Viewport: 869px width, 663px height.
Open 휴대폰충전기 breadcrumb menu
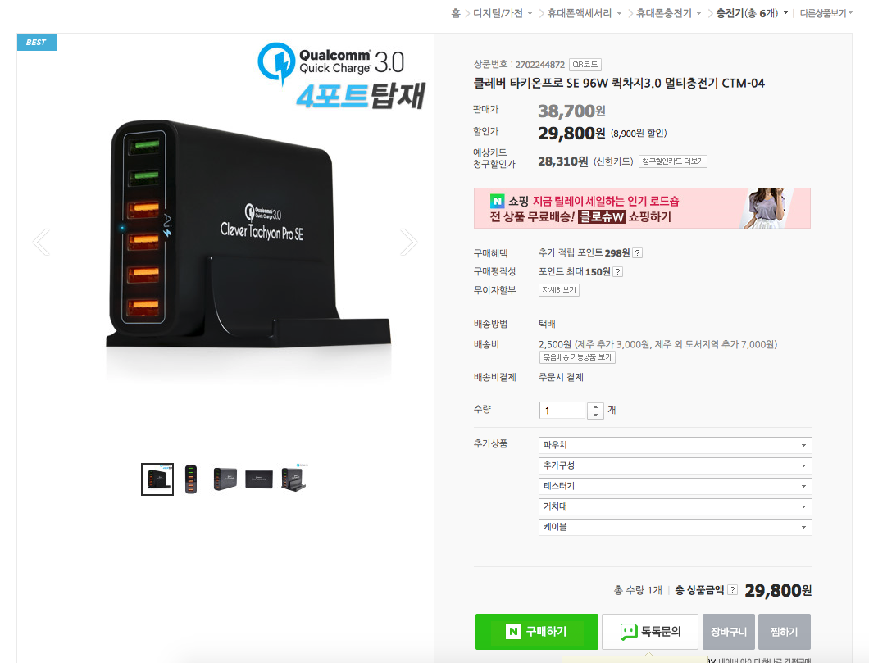tap(668, 13)
